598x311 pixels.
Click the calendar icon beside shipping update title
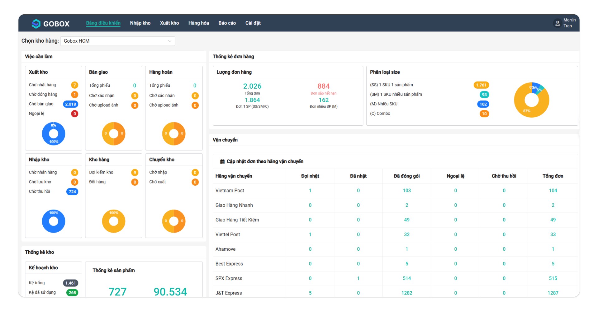(222, 161)
